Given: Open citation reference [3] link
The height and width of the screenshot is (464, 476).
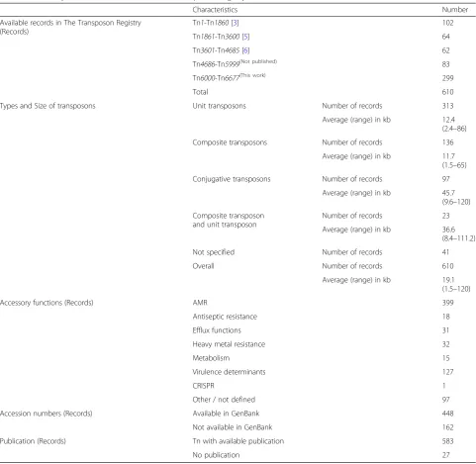Looking at the screenshot, I should click(x=235, y=23).
